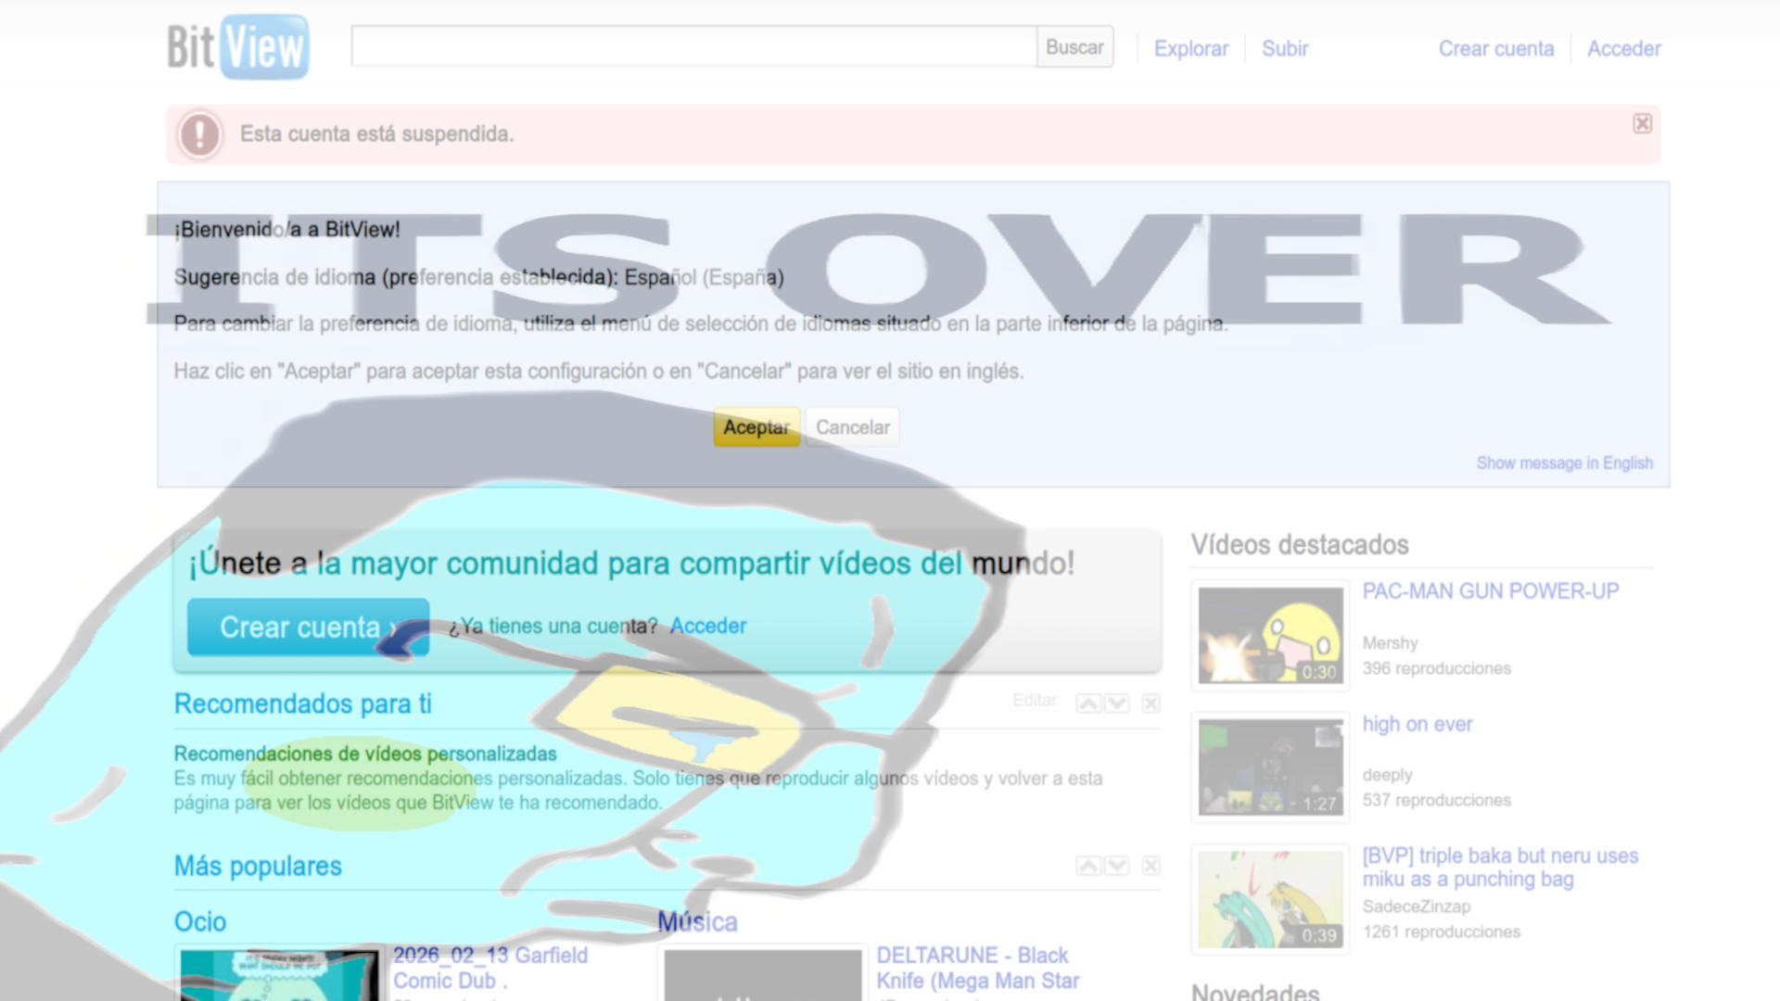Image resolution: width=1780 pixels, height=1001 pixels.
Task: Move Recomendados para ti section down
Action: point(1117,703)
